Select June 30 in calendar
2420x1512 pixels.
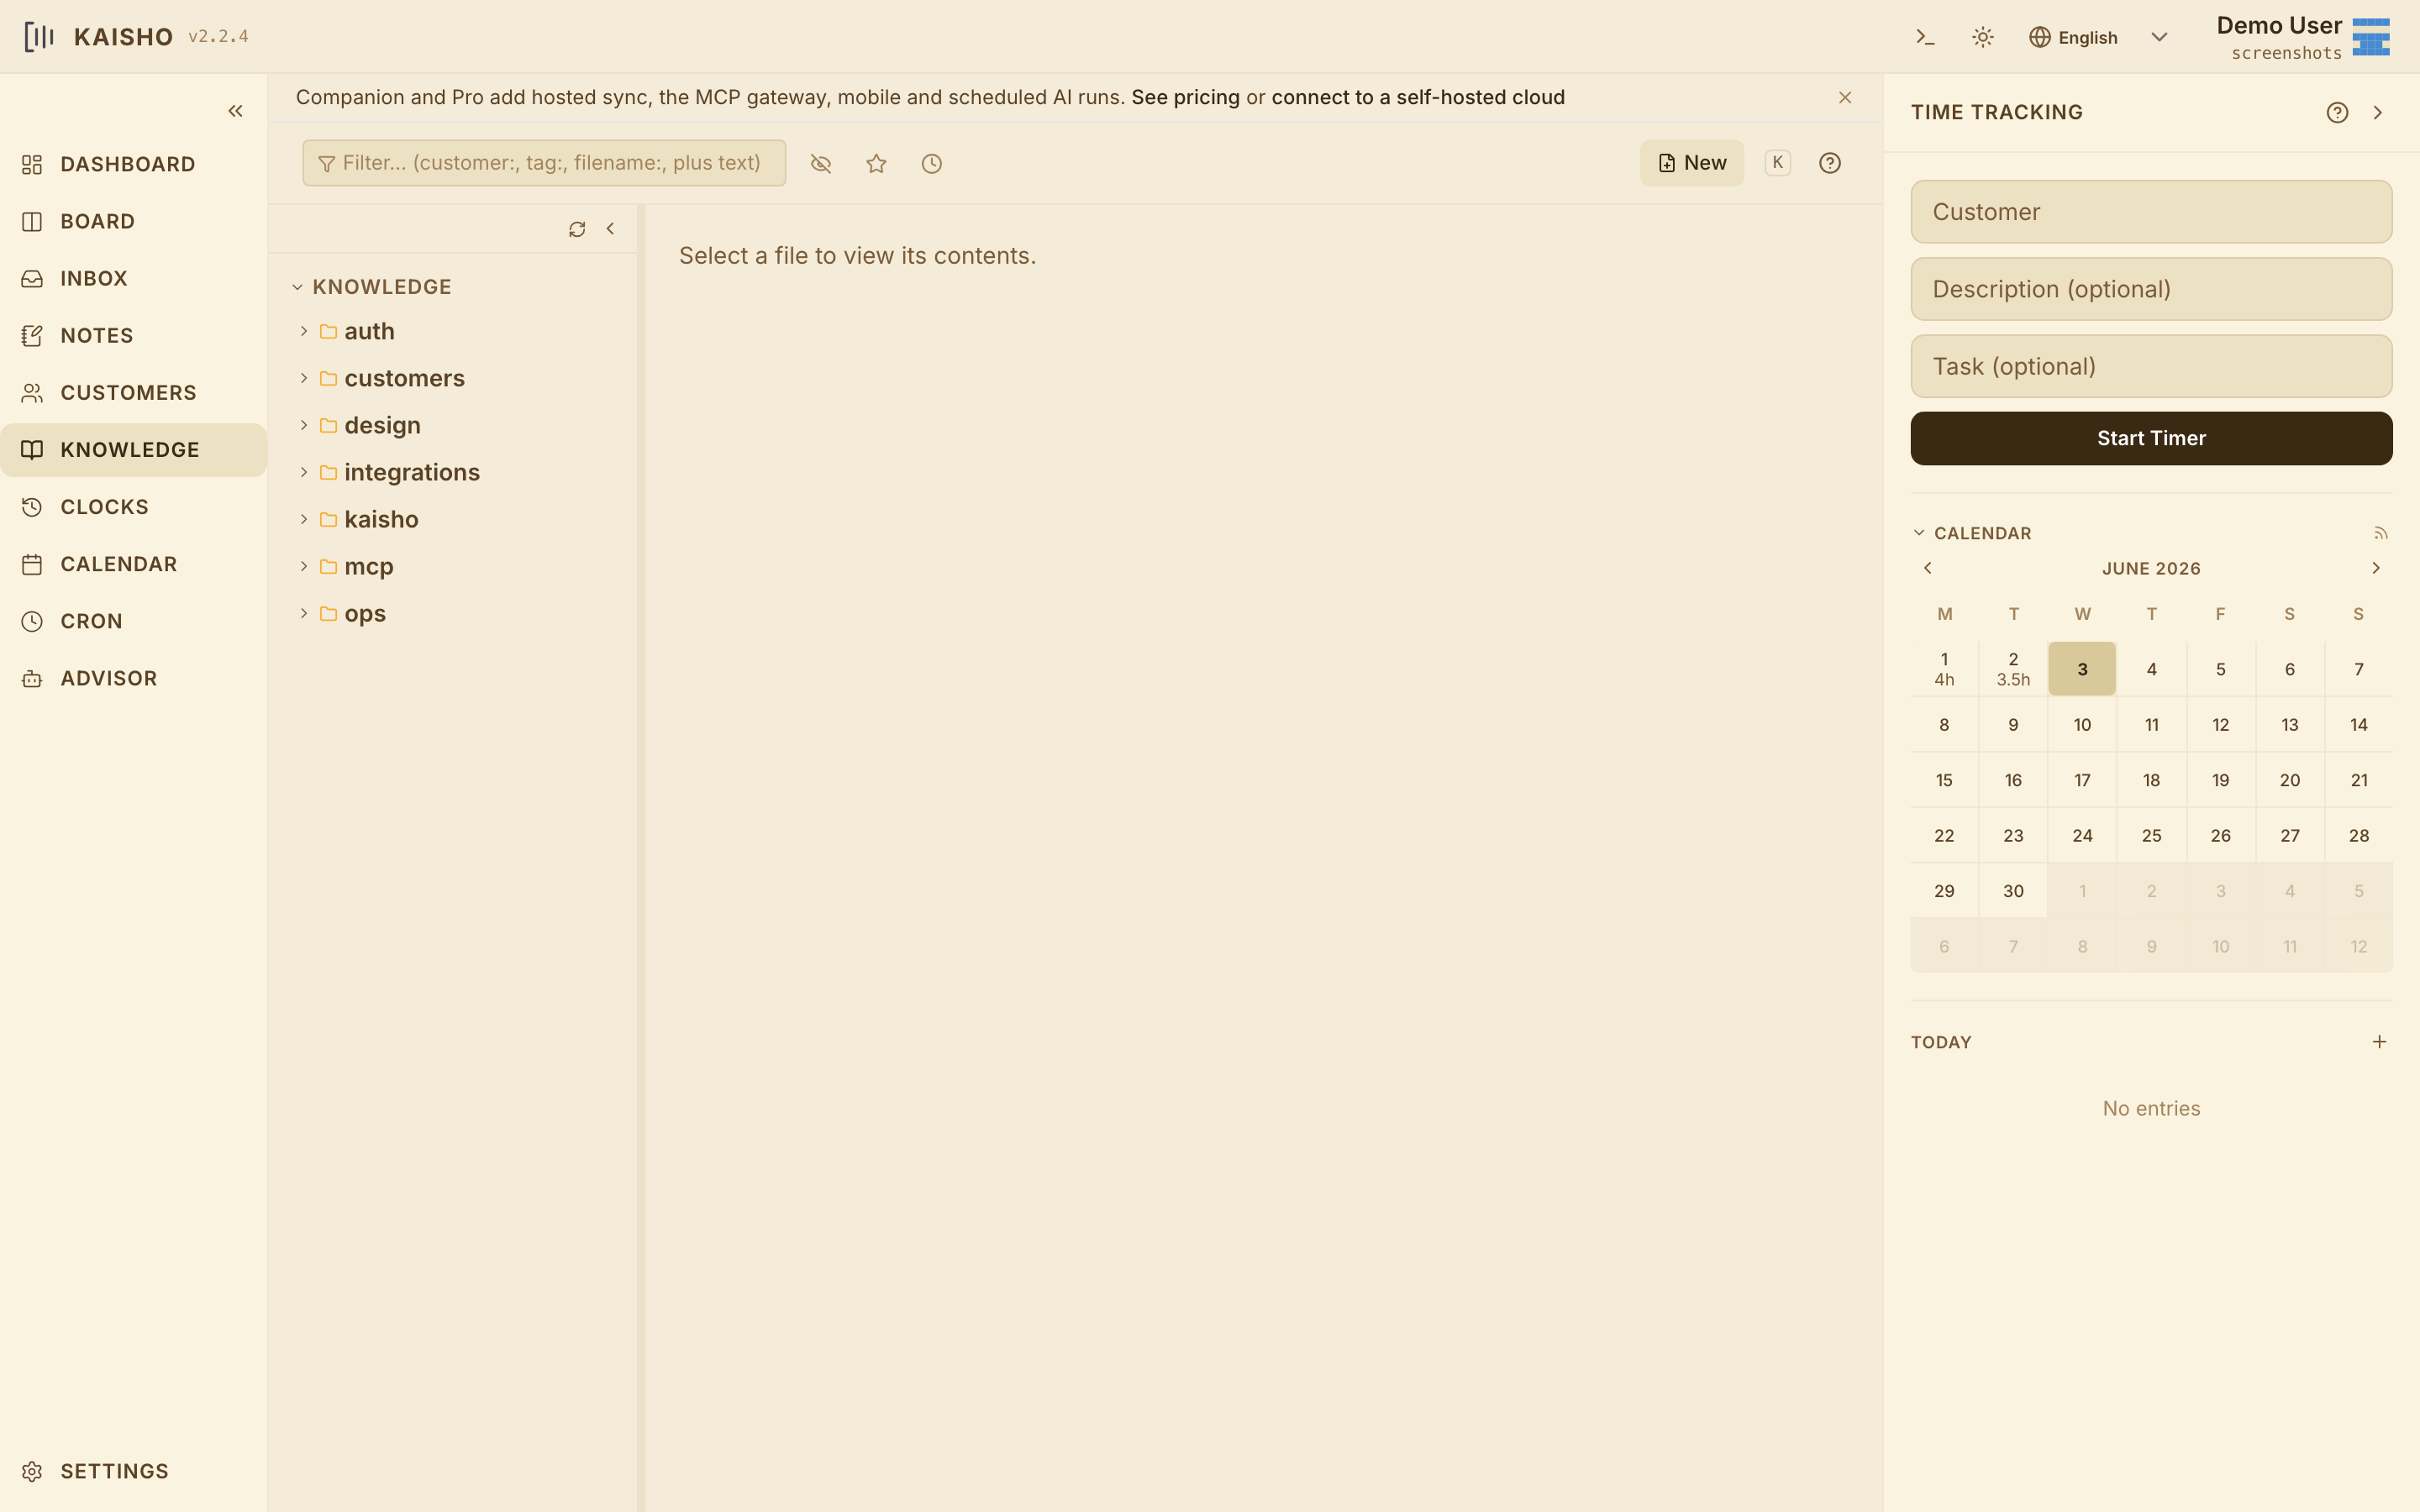[x=2013, y=891]
